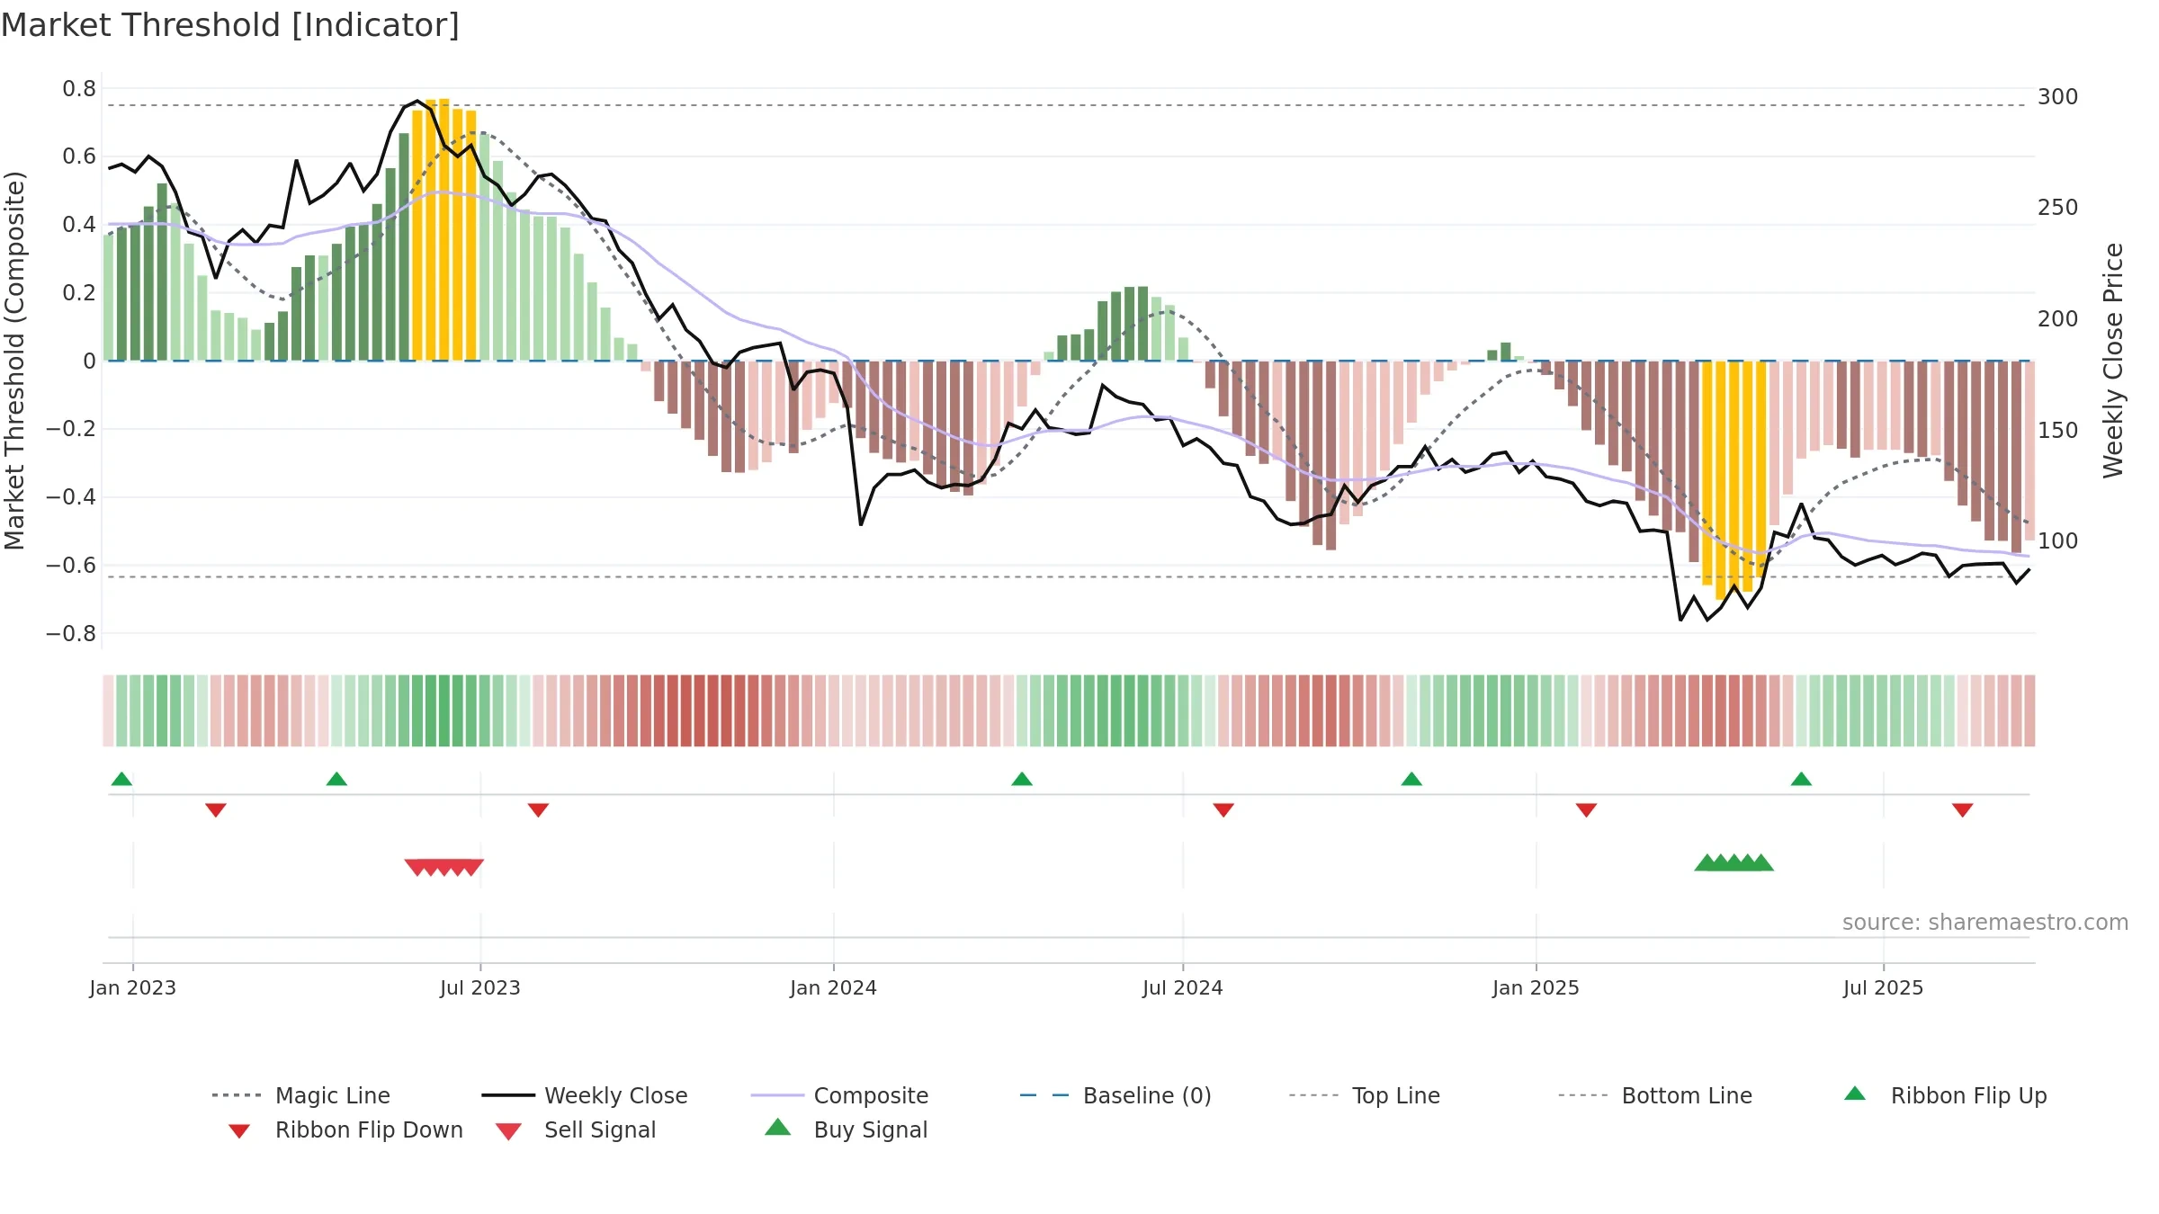The image size is (2159, 1214).
Task: Click the Ribbon Flip Down marker after Jul 2025
Action: [1963, 810]
